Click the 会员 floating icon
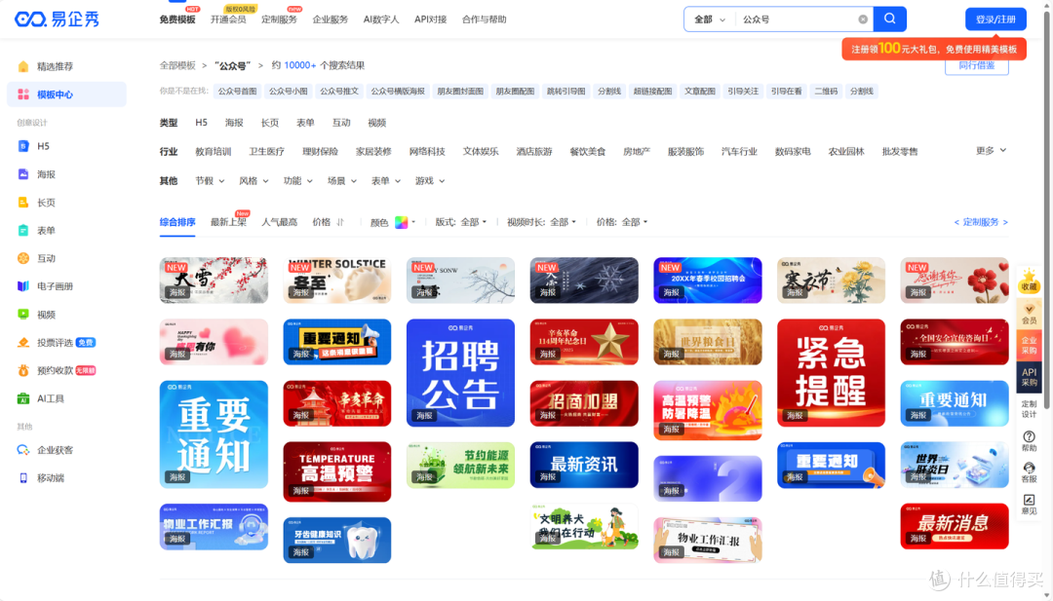The height and width of the screenshot is (601, 1053). [x=1029, y=314]
